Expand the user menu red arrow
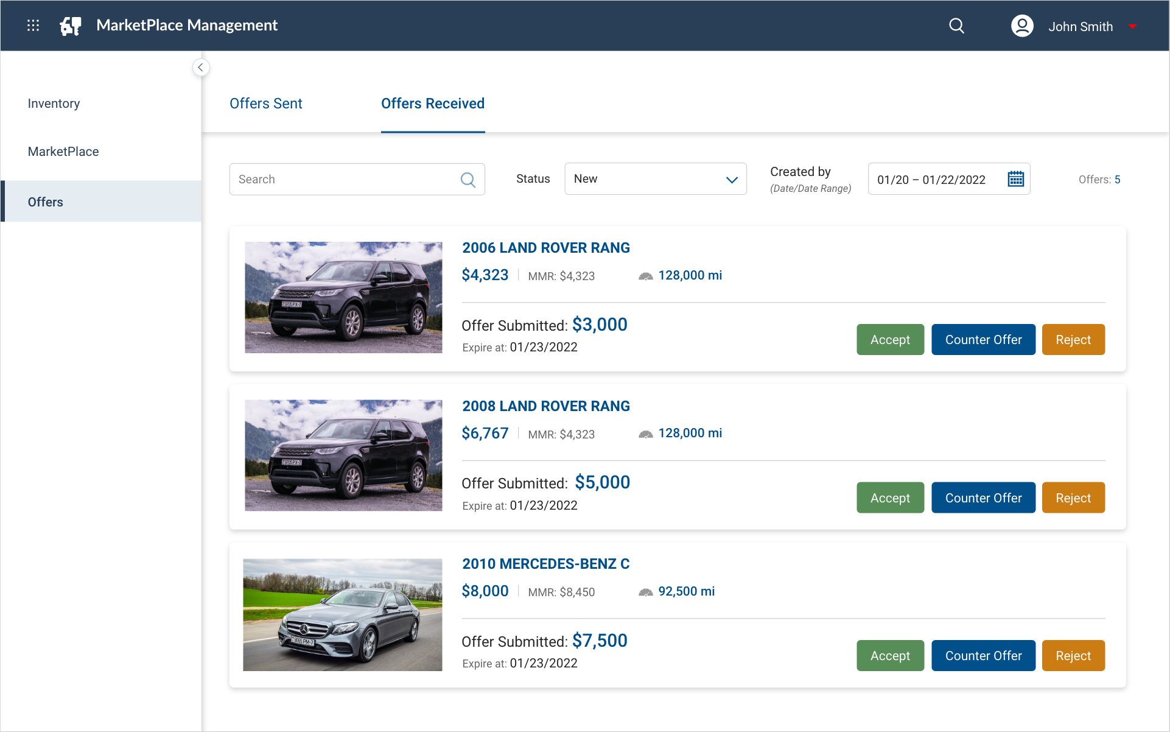Image resolution: width=1170 pixels, height=732 pixels. point(1132,27)
